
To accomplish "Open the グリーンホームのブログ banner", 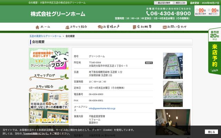I will pos(49,59).
